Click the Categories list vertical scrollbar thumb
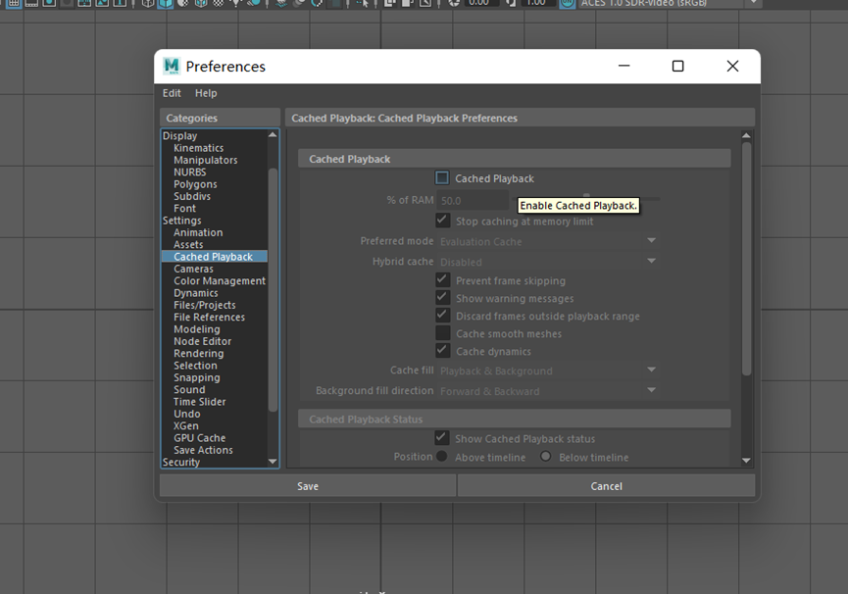Image resolution: width=848 pixels, height=594 pixels. point(273,290)
